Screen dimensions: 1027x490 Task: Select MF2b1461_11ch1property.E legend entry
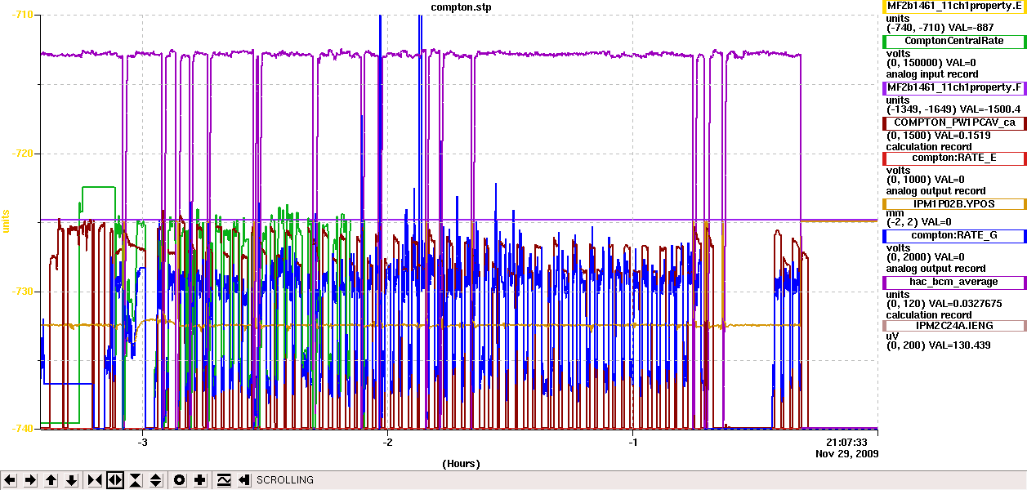[955, 6]
